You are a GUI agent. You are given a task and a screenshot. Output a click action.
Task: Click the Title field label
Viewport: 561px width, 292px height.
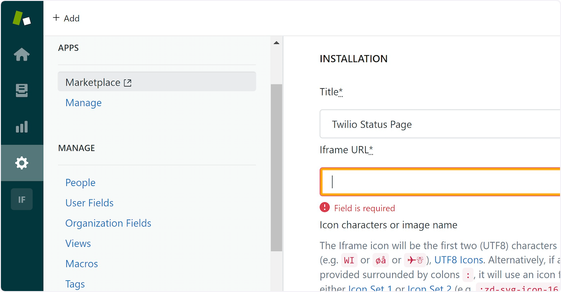pos(331,92)
